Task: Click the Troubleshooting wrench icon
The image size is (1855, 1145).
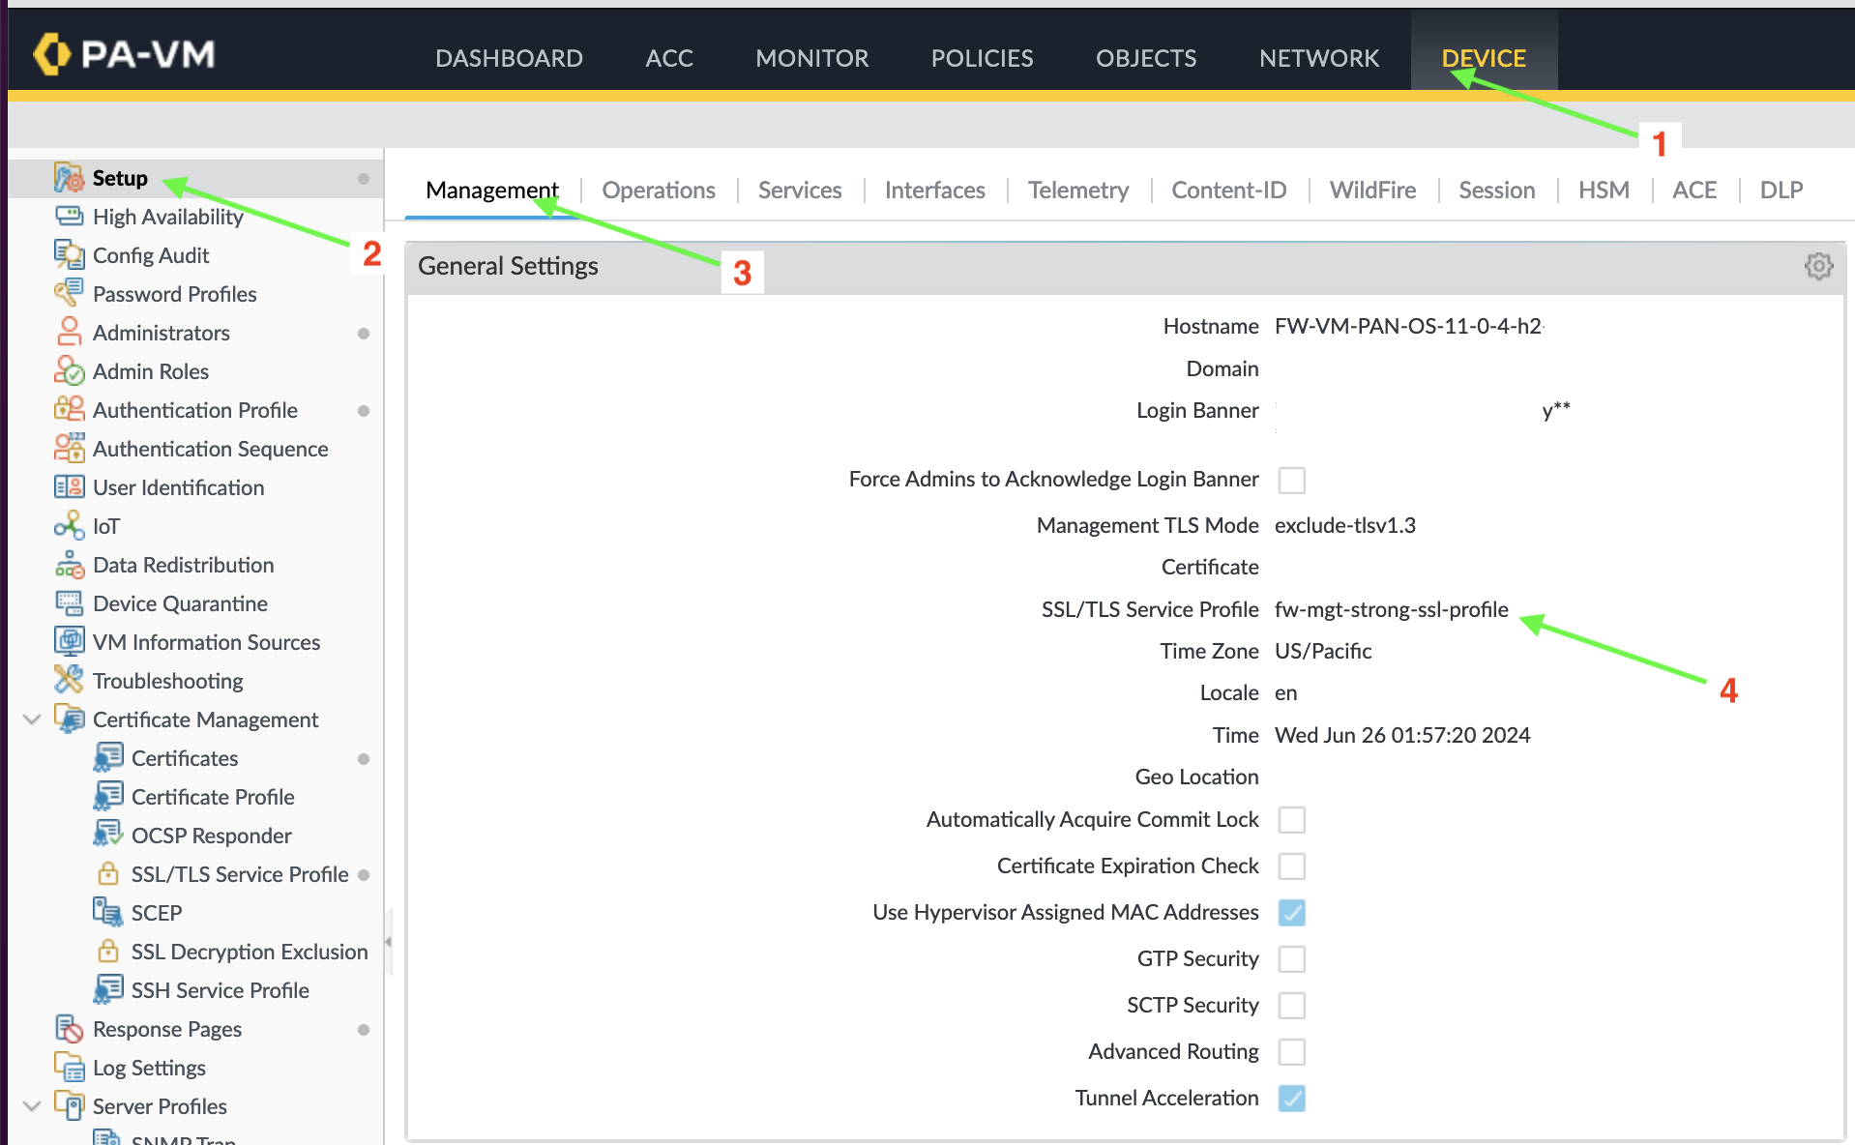Action: pos(69,680)
